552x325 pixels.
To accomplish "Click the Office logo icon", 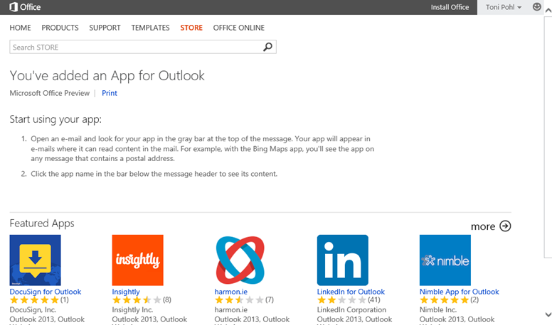I will tap(13, 7).
